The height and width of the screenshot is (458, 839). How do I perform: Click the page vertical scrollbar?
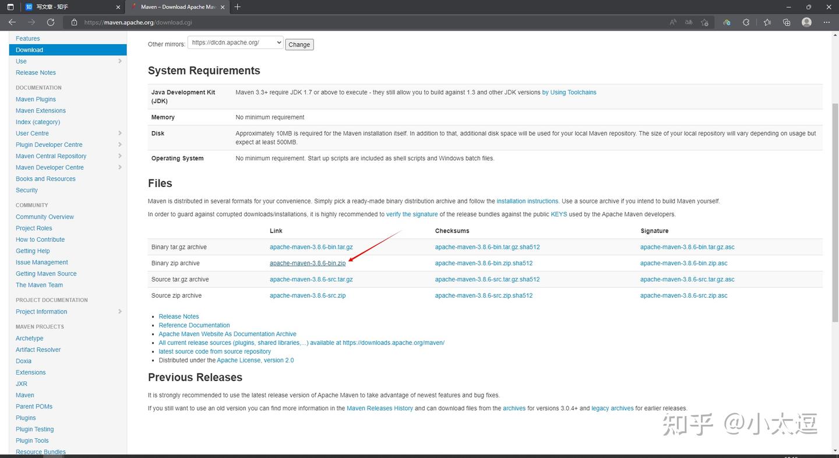(835, 213)
